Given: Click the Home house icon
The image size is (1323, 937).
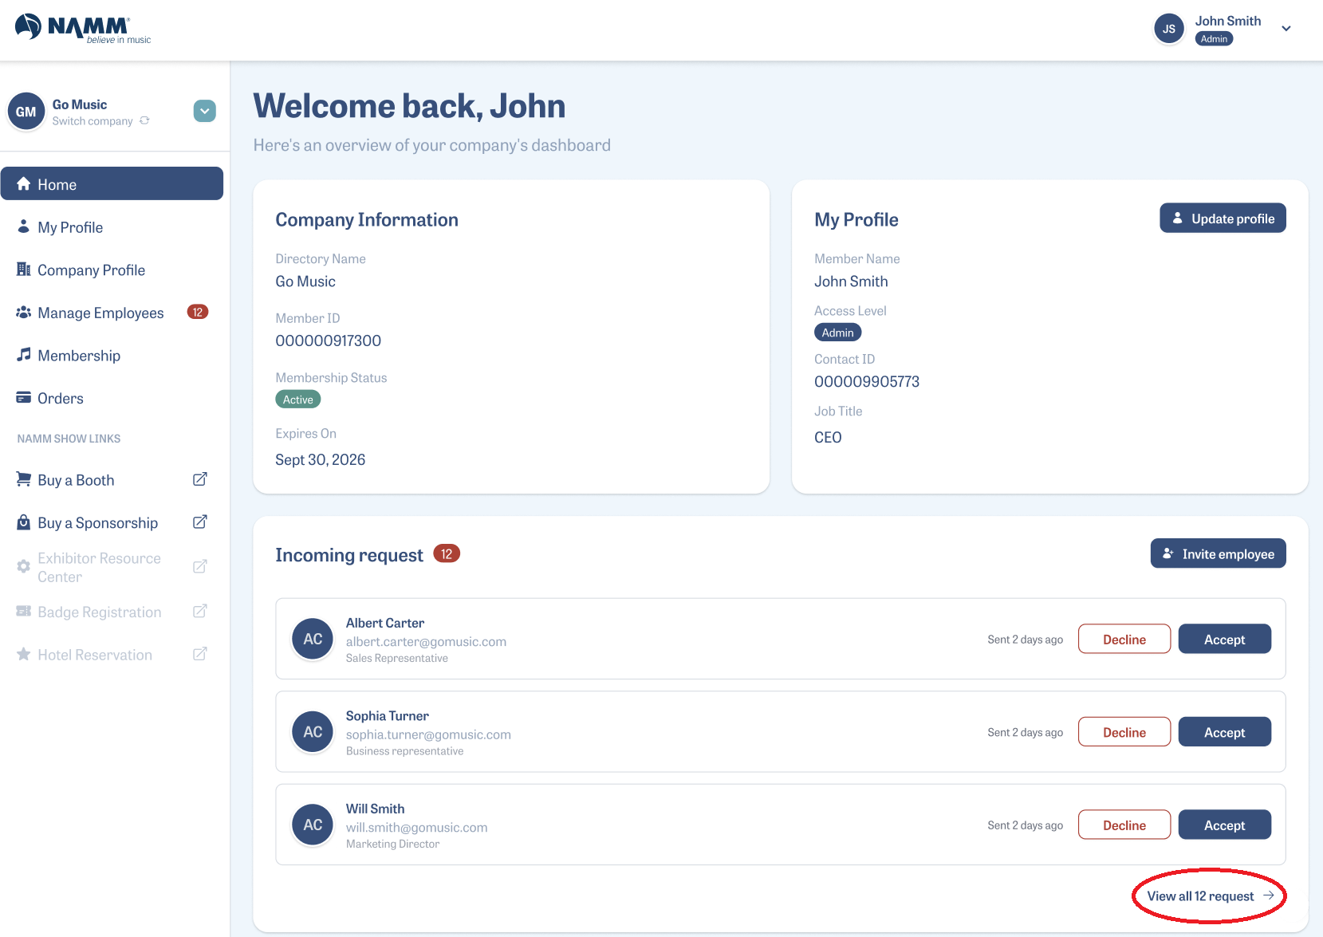Looking at the screenshot, I should pos(24,184).
